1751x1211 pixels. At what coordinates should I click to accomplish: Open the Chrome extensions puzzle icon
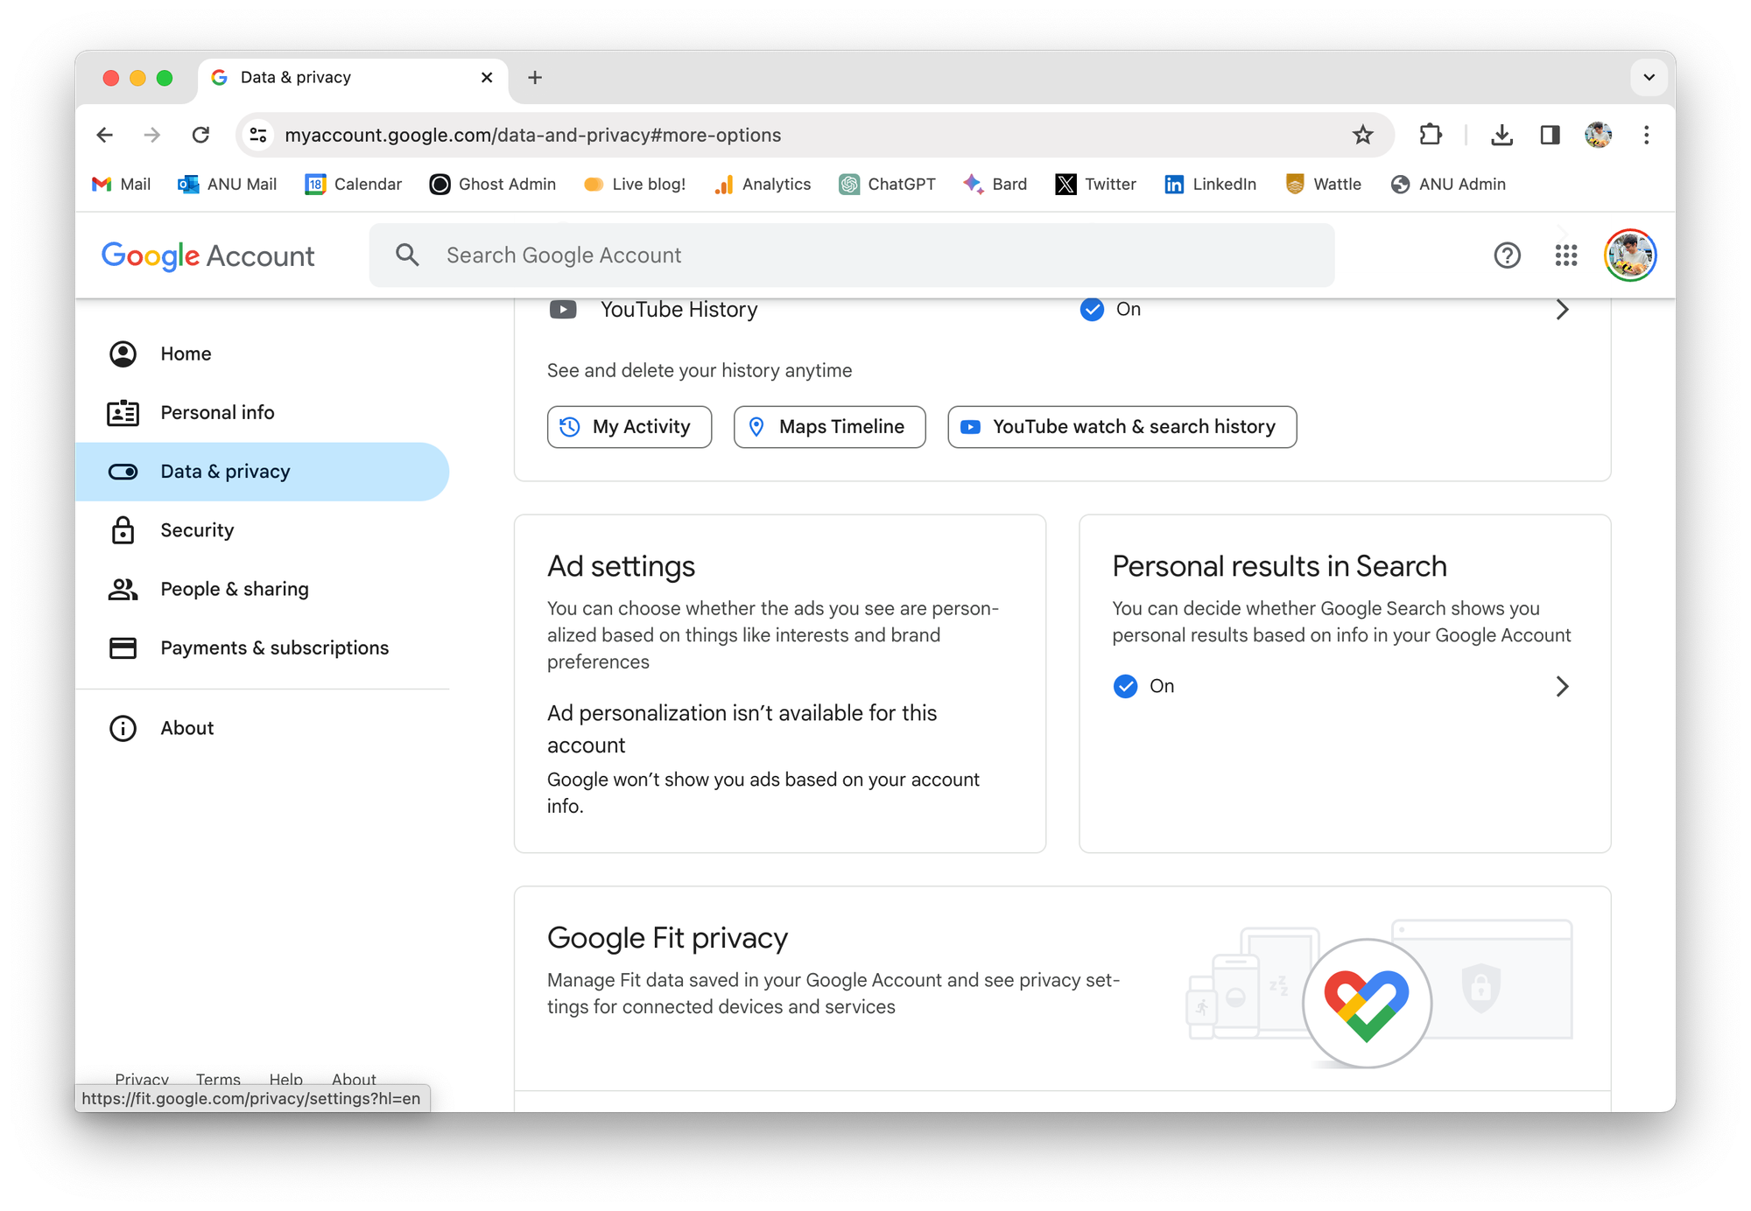[x=1431, y=135]
